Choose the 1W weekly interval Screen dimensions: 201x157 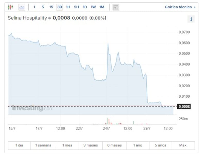click(x=93, y=7)
